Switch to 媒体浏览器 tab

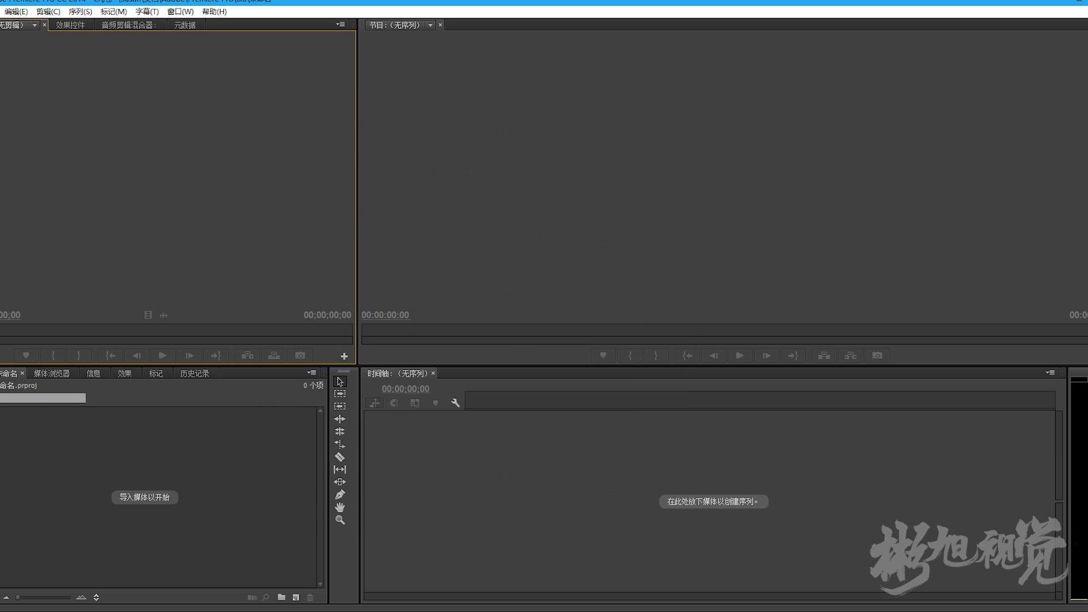(x=52, y=373)
